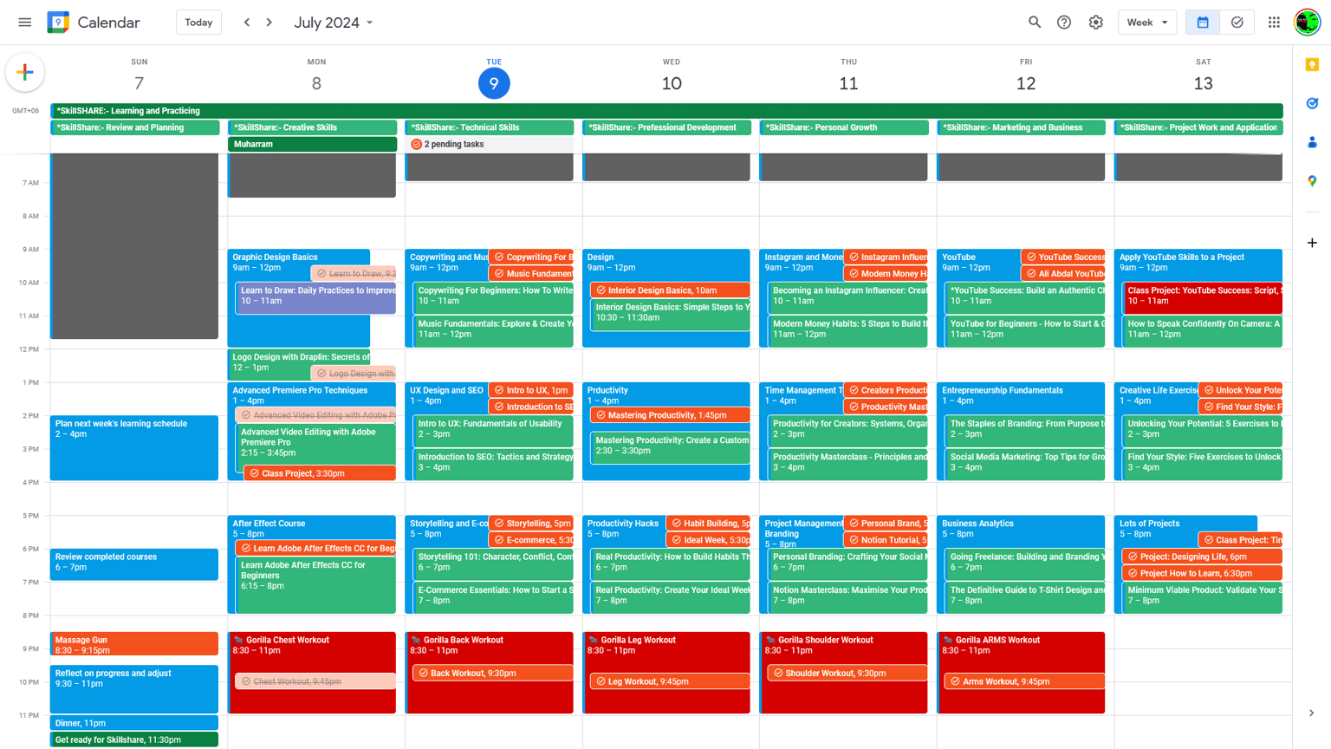Select Saturday 13 date header
The image size is (1331, 749).
pos(1204,83)
